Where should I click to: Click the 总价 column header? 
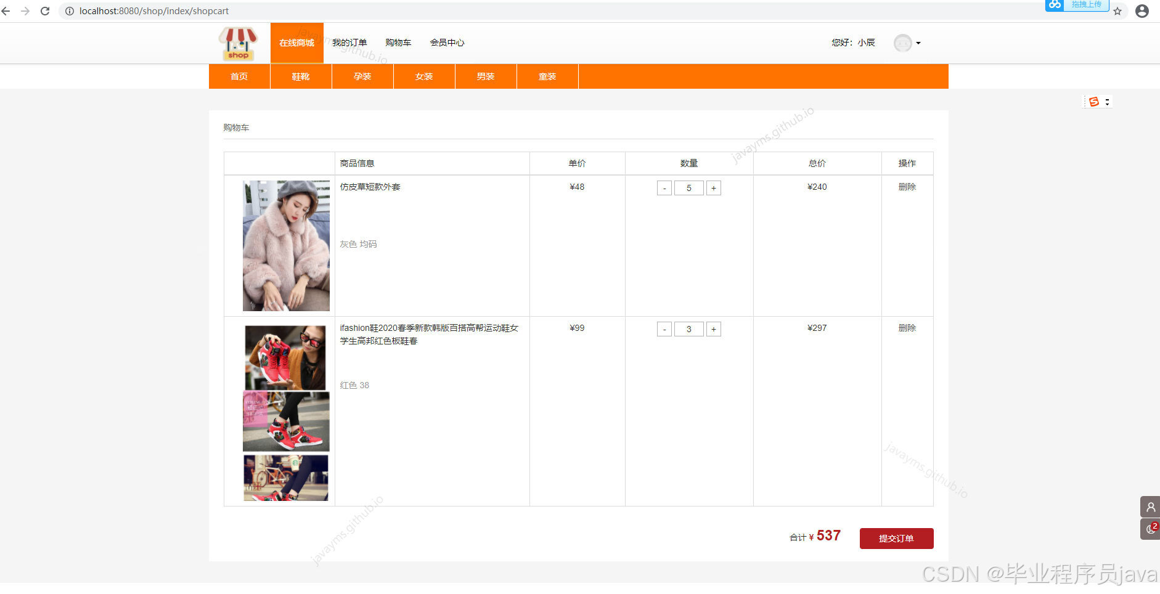pyautogui.click(x=817, y=163)
